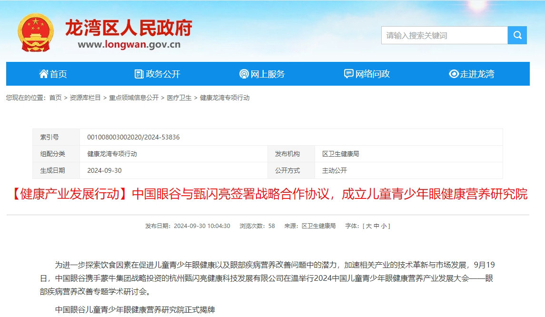This screenshot has width=545, height=317.
Task: Go to 健康龙湾专项行动 breadcrumb
Action: click(225, 98)
